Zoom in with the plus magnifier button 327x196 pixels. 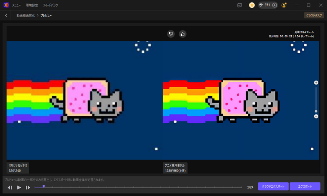(316, 82)
